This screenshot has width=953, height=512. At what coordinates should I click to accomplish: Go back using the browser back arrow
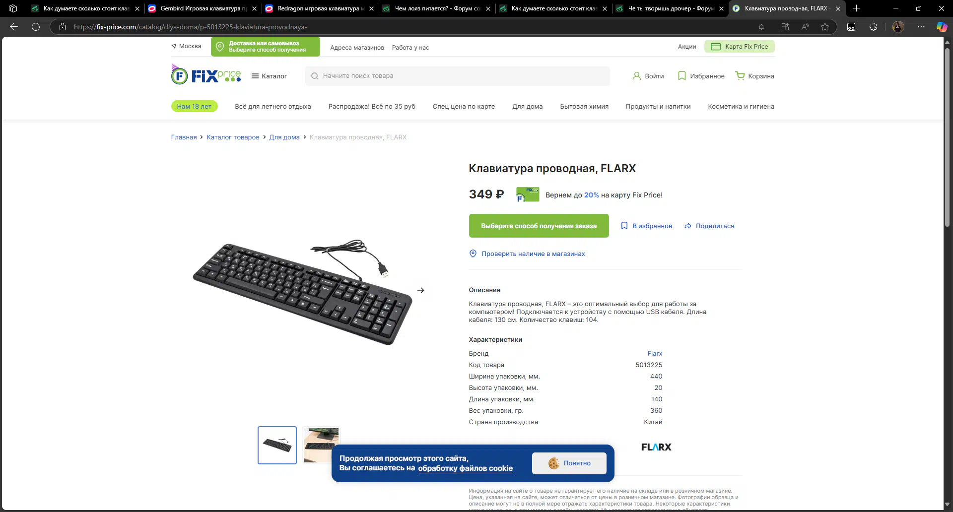[x=14, y=27]
